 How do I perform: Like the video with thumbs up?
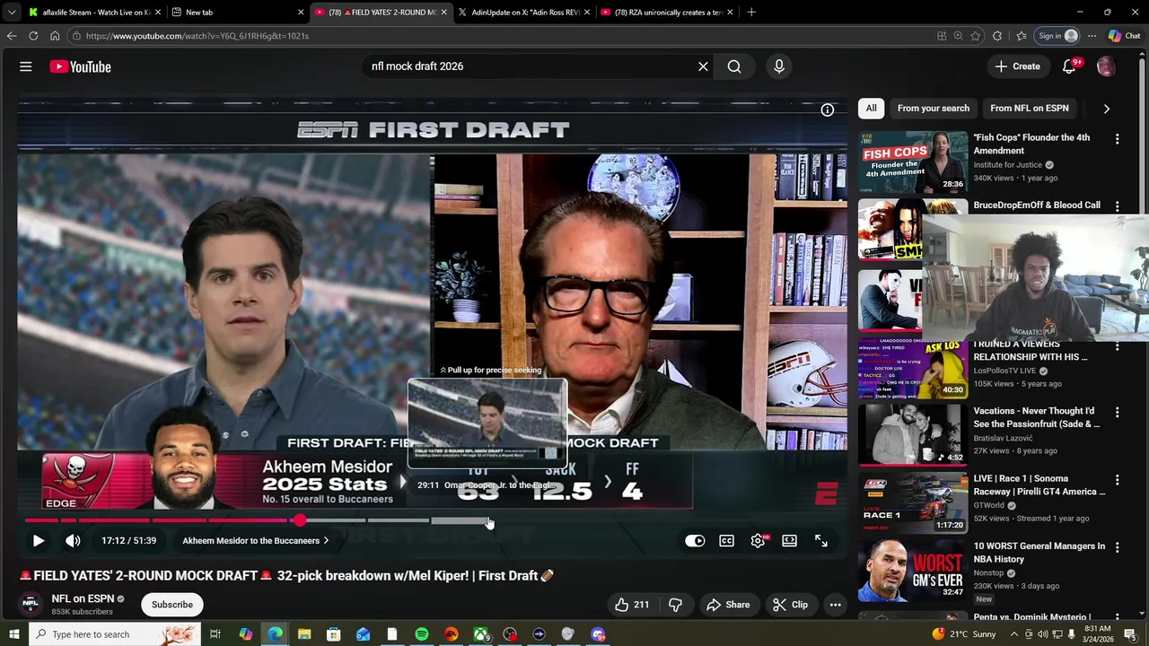[x=631, y=605]
